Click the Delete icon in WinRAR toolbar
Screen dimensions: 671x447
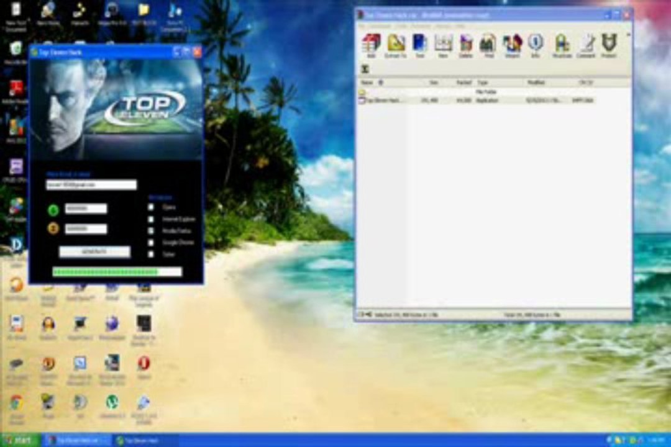[x=465, y=46]
